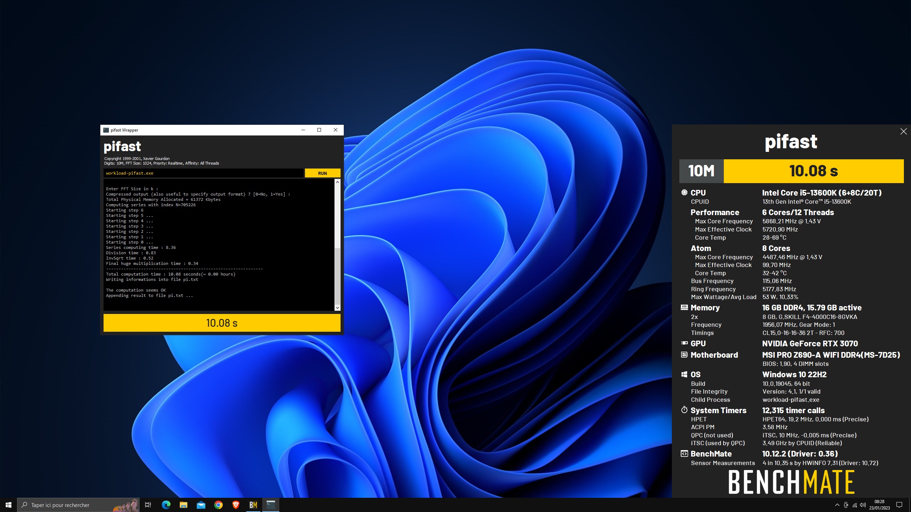
Task: Click the Wi-Fi network tray icon
Action: pos(855,505)
